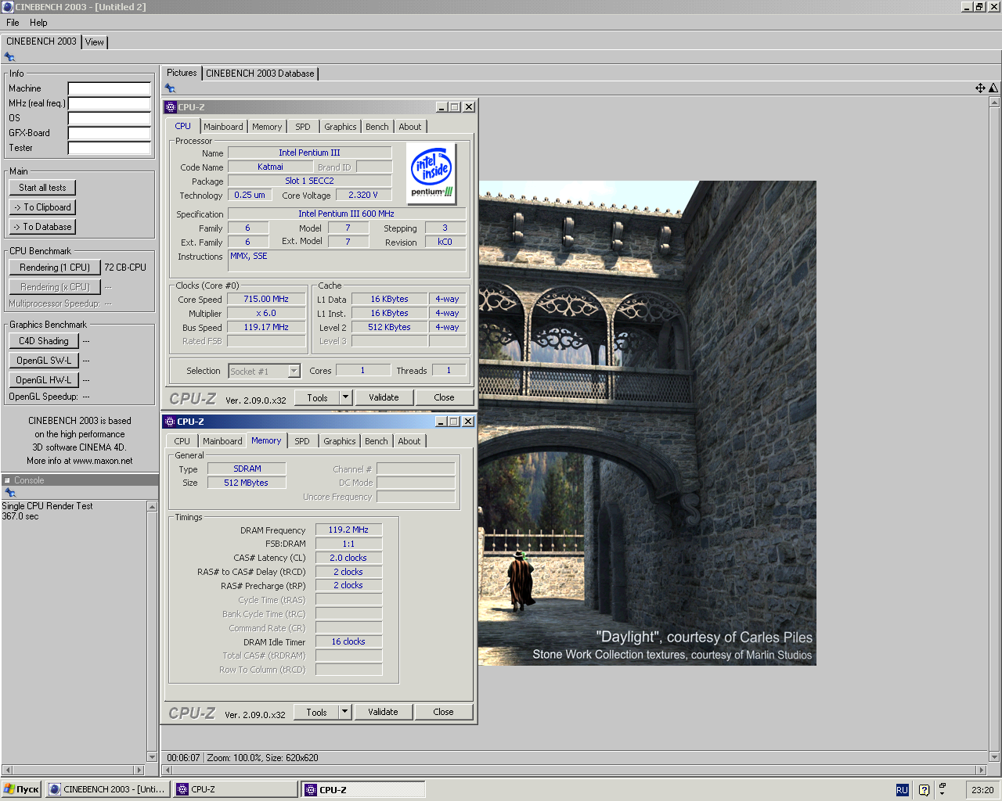
Task: Switch to the View tab
Action: (95, 42)
